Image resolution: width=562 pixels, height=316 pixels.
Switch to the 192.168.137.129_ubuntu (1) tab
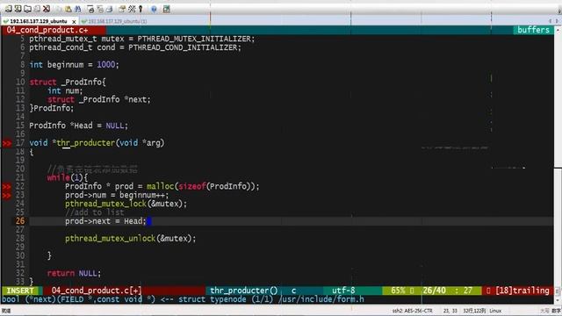[115, 21]
